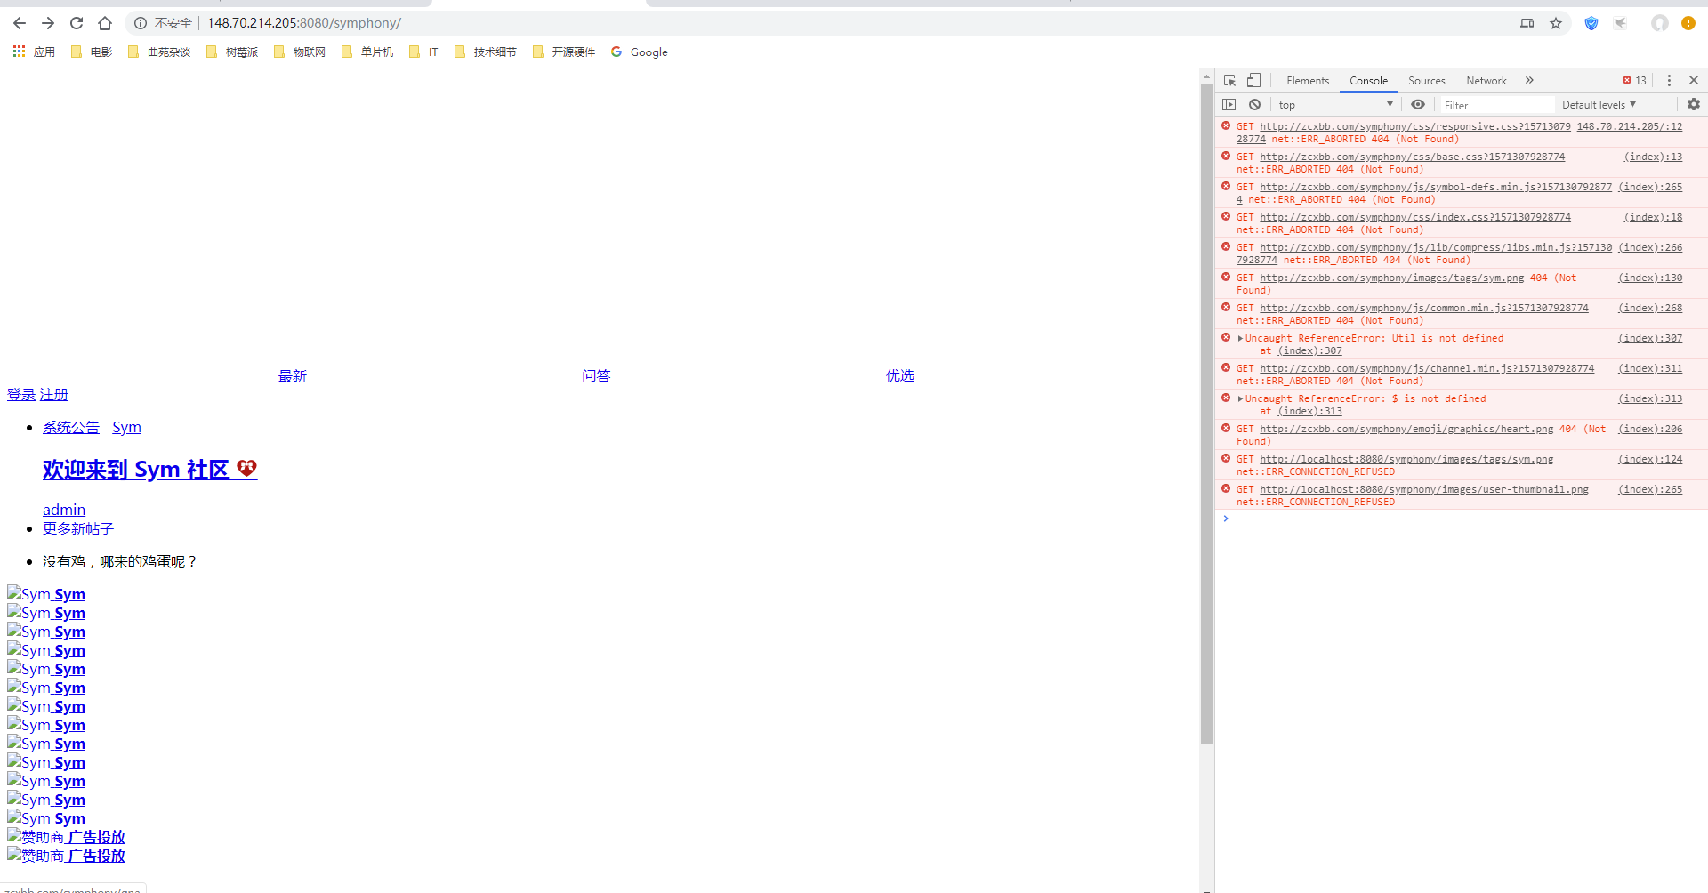The height and width of the screenshot is (893, 1708).
Task: Open console settings gear
Action: [1694, 104]
